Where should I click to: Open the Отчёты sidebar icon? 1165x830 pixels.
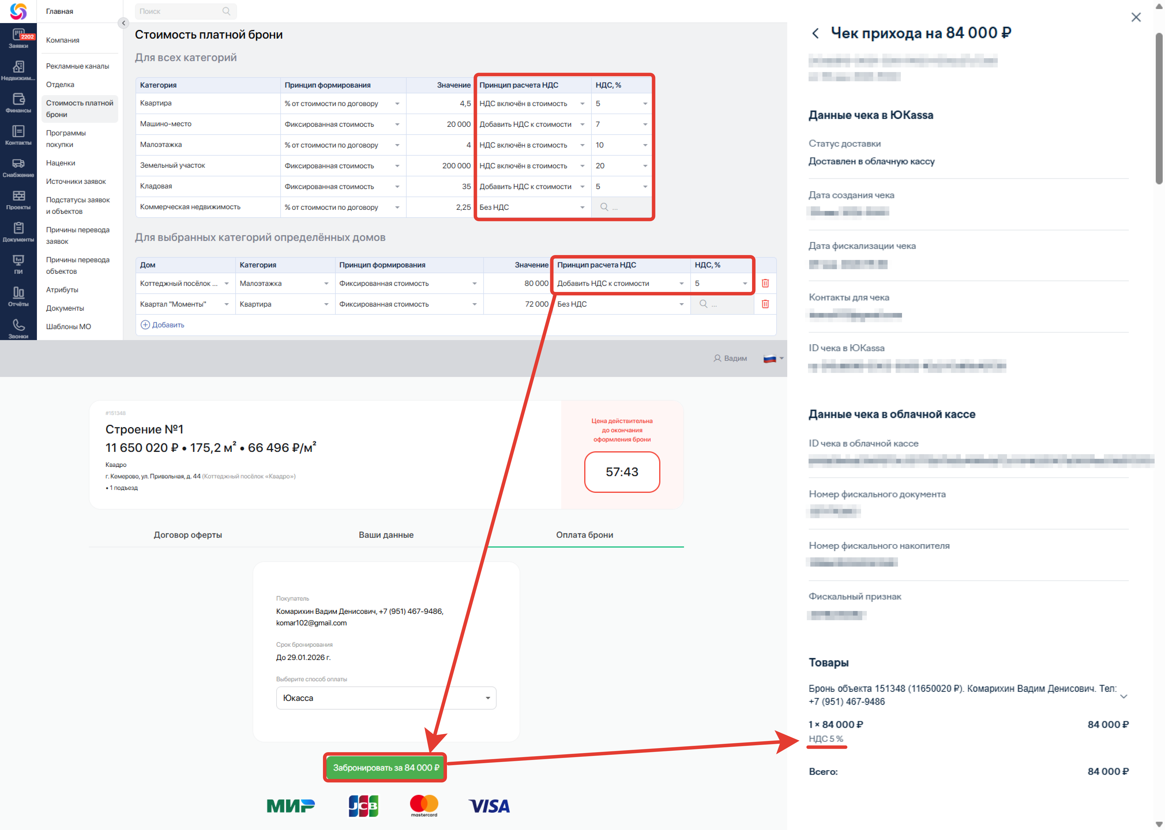coord(18,297)
